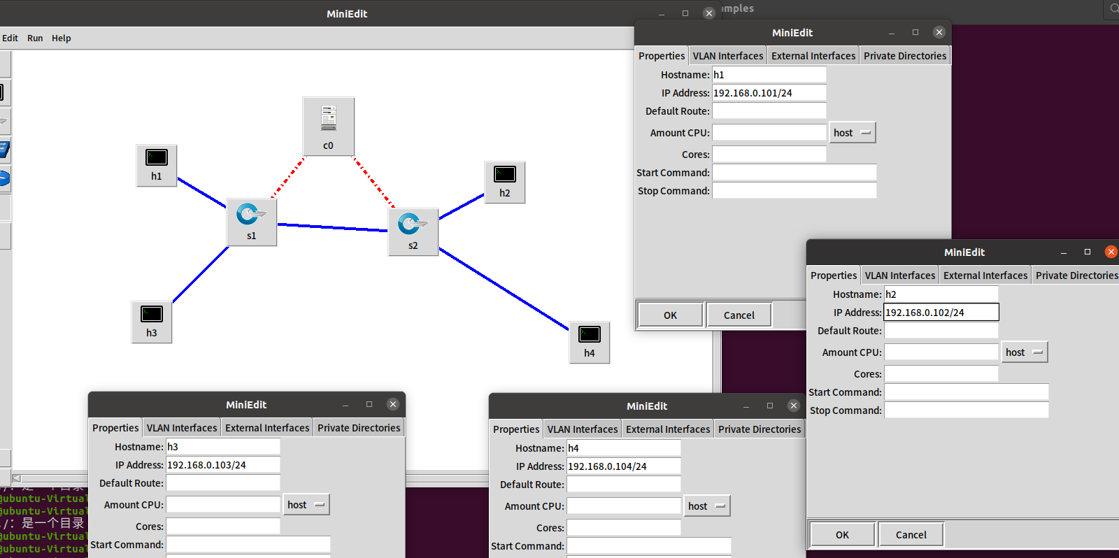1119x558 pixels.
Task: Confirm h1 properties with OK button
Action: (670, 315)
